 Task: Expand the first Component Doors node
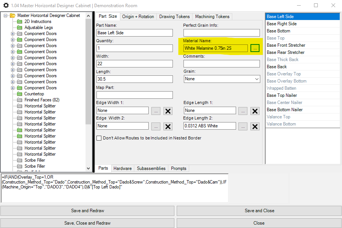(12, 34)
